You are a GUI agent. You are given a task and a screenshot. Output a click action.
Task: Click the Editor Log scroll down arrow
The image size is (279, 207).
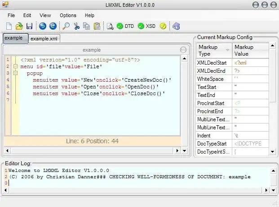click(x=273, y=190)
